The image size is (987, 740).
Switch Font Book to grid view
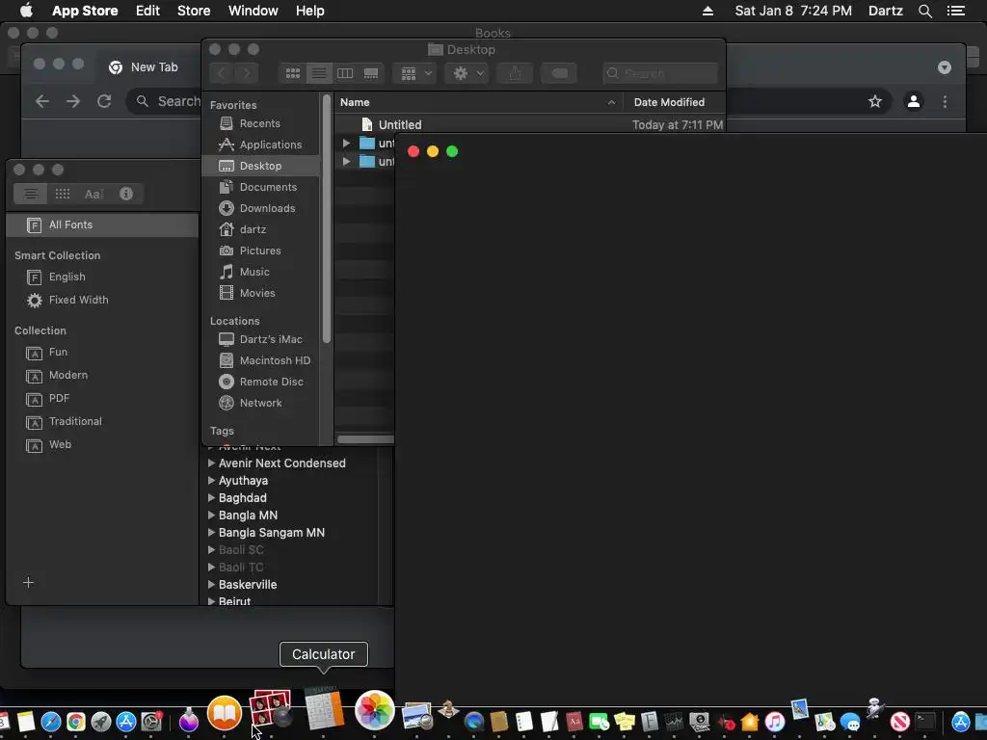63,194
